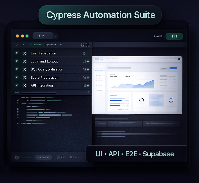
Task: Click the blue button in the preview dashboard
Action: point(173,68)
